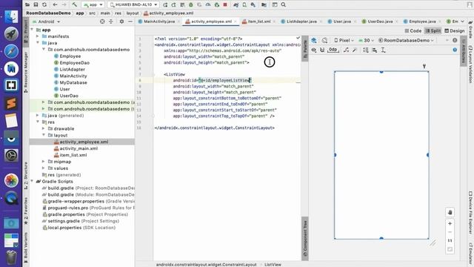The image size is (474, 267).
Task: Open the AVD Manager phone icon
Action: pos(244,4)
